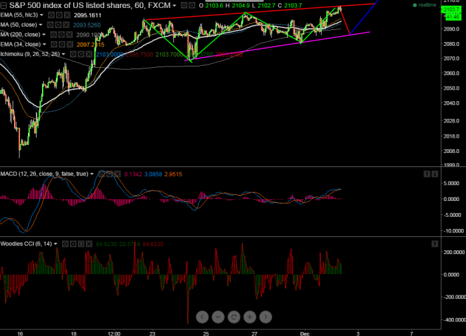Remove the Ichimoku indicator with its X
466x336 pixels.
click(89, 54)
